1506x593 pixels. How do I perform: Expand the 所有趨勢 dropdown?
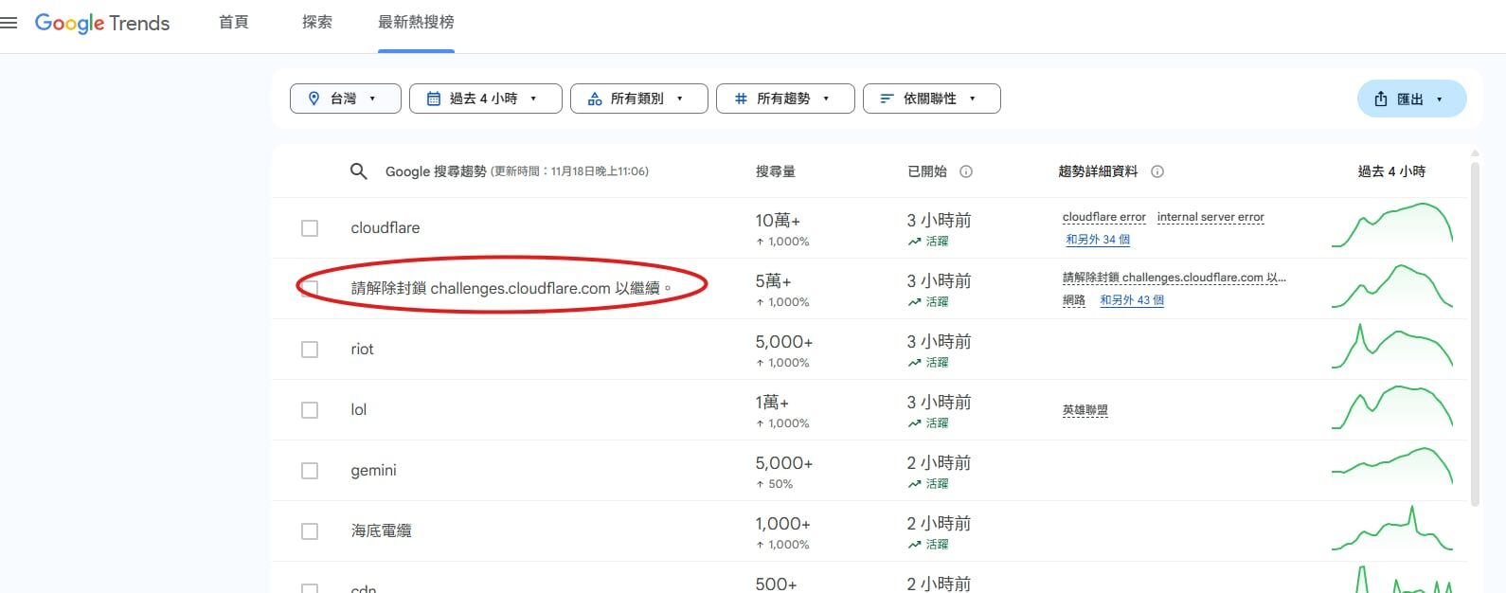(x=786, y=99)
